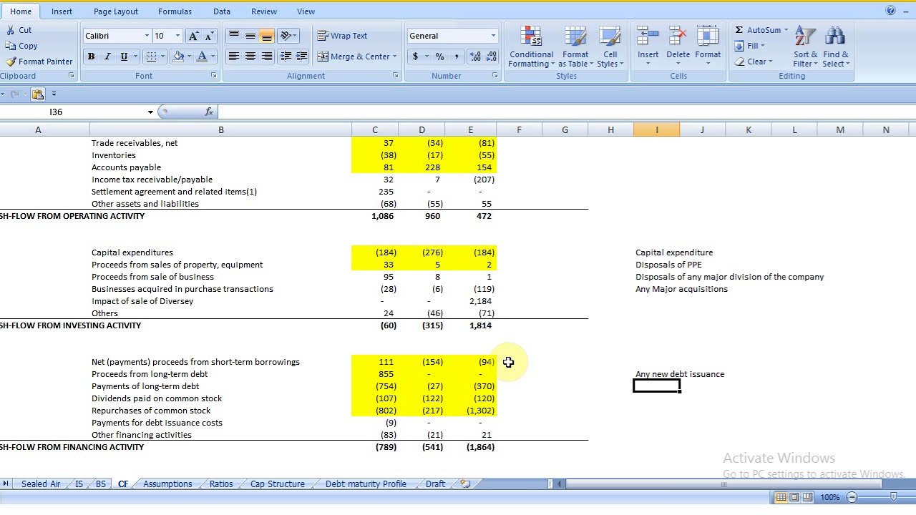Apply the Borders icon
This screenshot has height=515, width=916.
pos(151,57)
